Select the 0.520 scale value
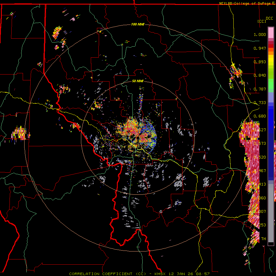The image size is (276, 276). pos(260,157)
